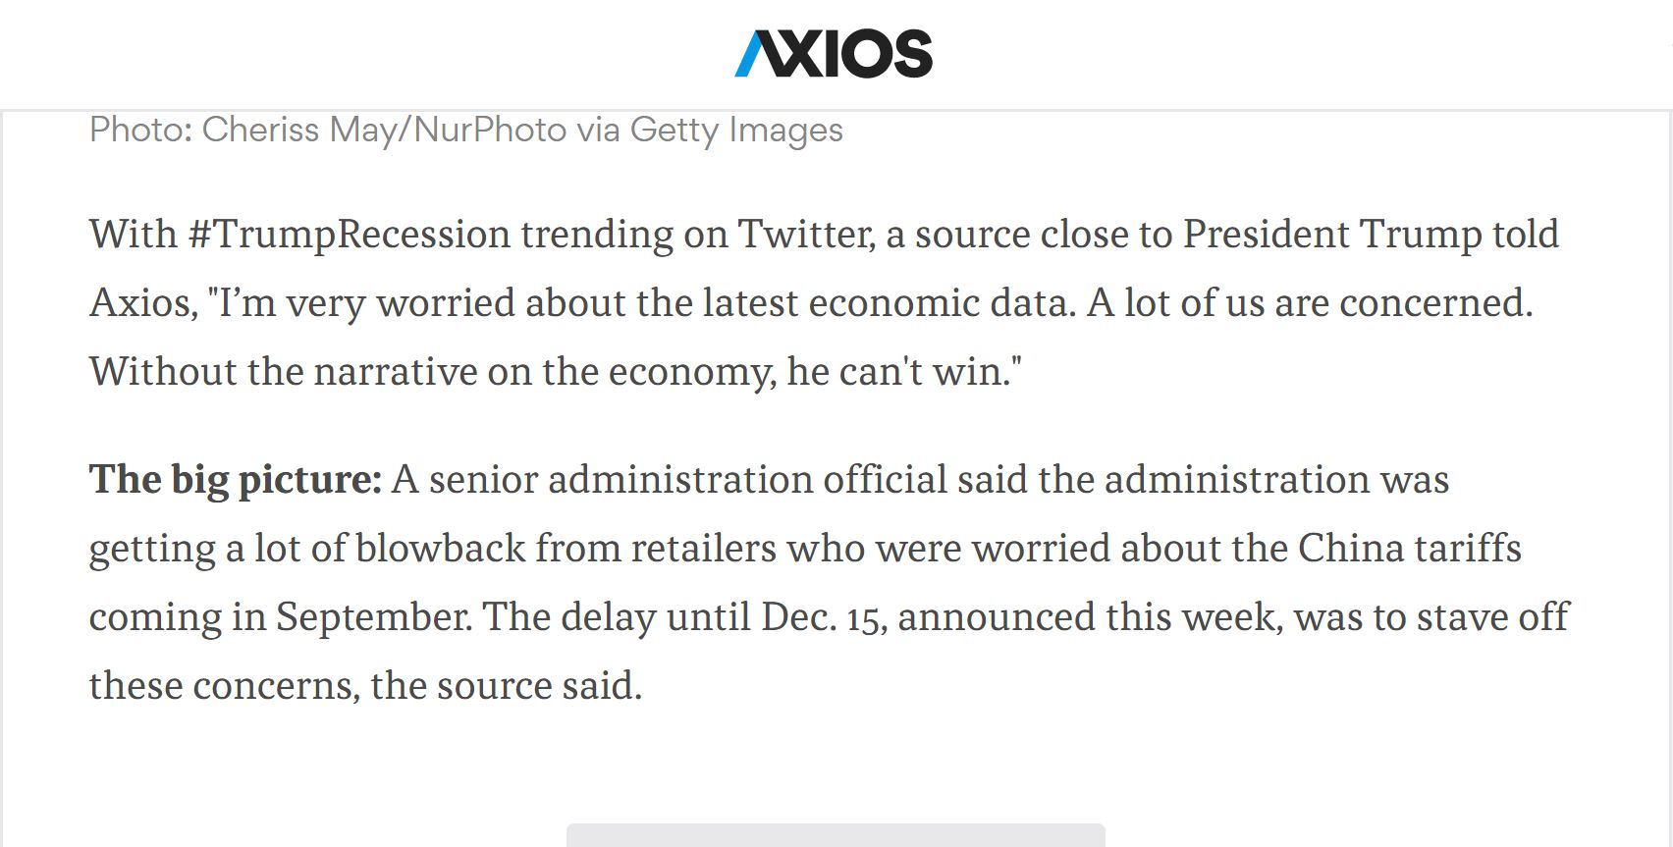Click the word "retailers" in the paragraph

tap(703, 549)
